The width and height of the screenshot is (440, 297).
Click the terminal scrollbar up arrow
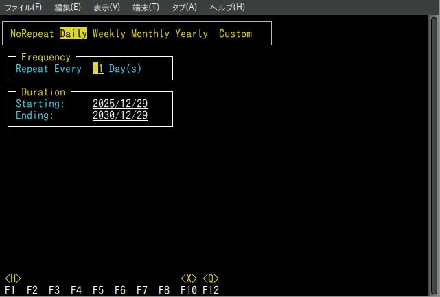click(434, 22)
